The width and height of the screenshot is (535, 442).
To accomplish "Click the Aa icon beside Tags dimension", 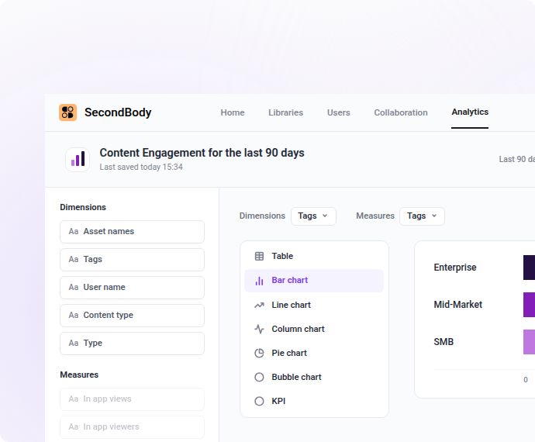I will [x=74, y=260].
